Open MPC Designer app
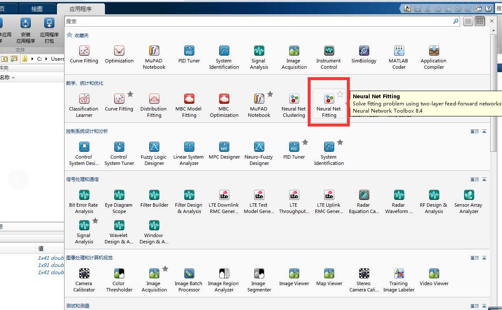Viewport: 502px width, 310px height. [x=224, y=151]
